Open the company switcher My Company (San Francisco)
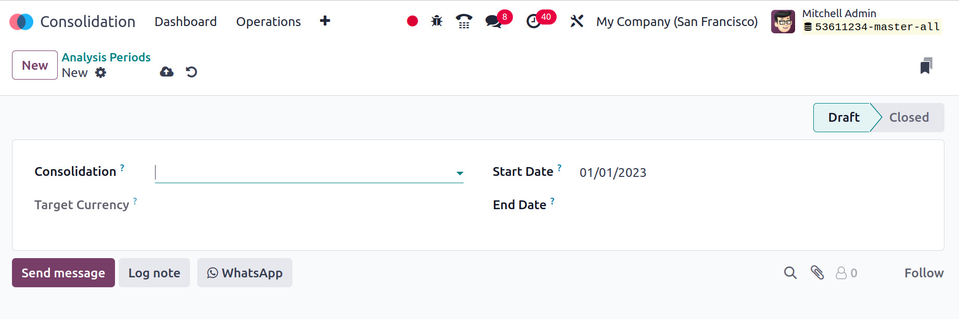 coord(676,22)
